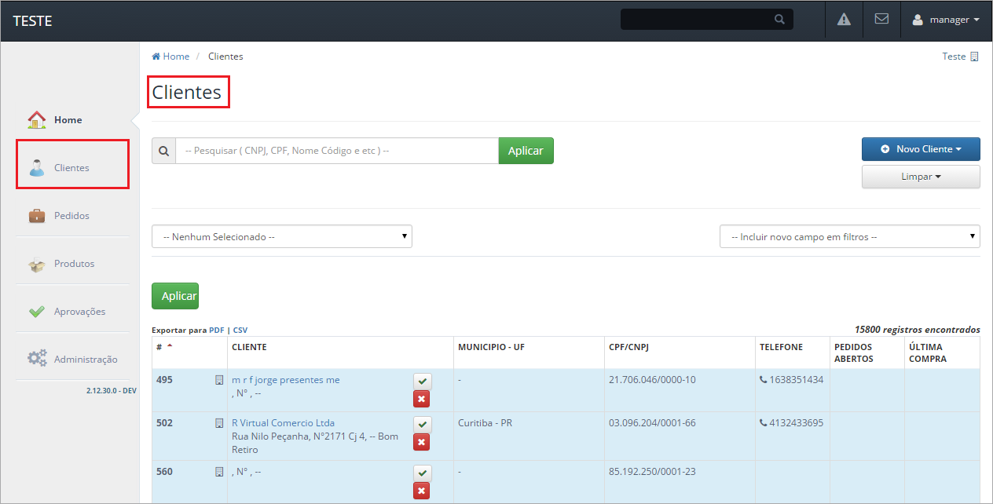The width and height of the screenshot is (993, 504).
Task: Expand the Novo Cliente dropdown button
Action: point(921,149)
